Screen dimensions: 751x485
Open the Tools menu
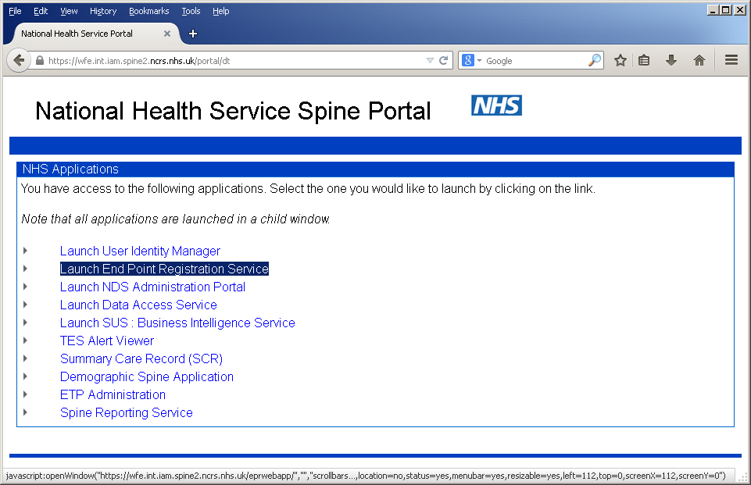coord(191,11)
